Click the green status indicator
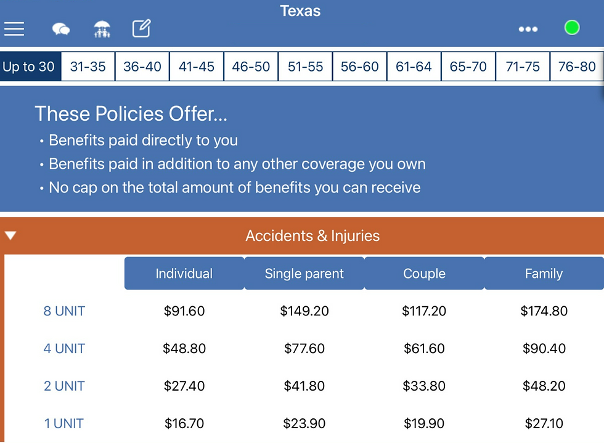 [x=572, y=28]
